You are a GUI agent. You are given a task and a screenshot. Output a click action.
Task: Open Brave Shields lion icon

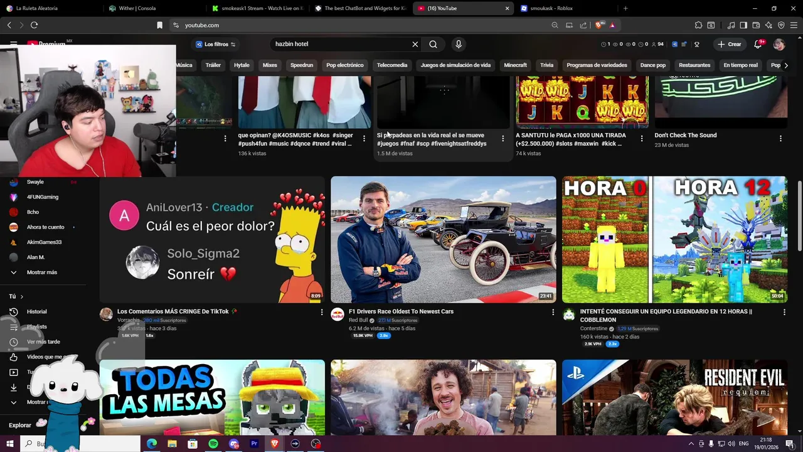[x=600, y=25]
